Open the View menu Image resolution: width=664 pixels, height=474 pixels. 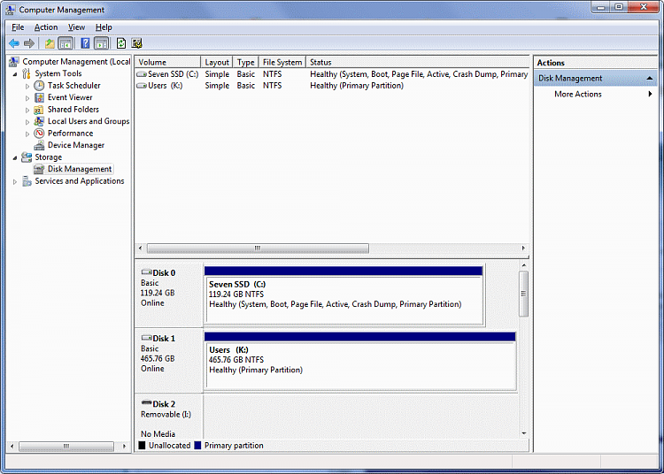[x=76, y=27]
